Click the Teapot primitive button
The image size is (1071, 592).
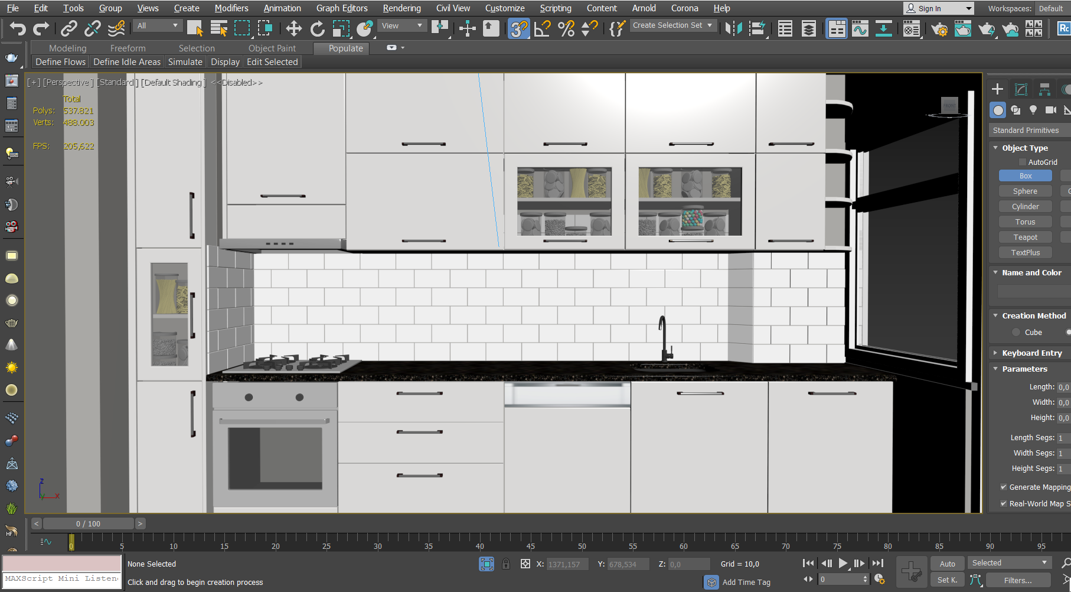pos(1025,237)
